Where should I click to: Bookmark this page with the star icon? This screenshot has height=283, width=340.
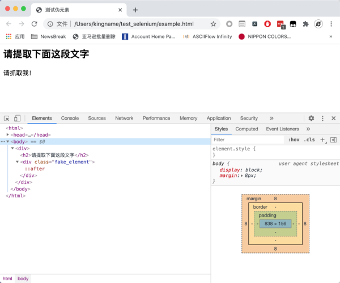point(213,24)
